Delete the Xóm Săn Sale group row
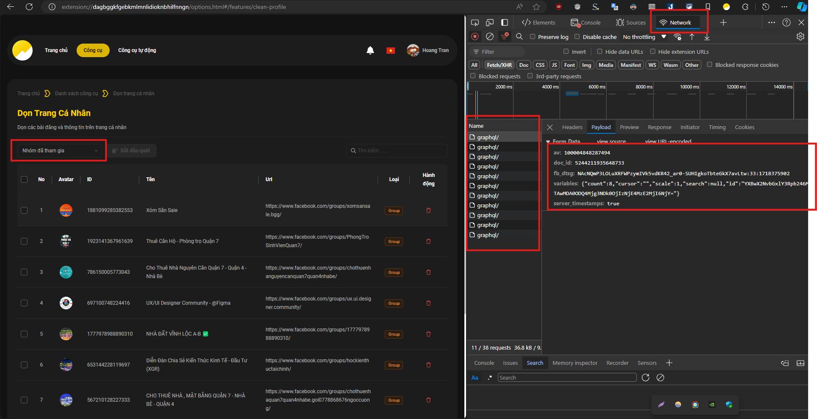 pos(428,210)
